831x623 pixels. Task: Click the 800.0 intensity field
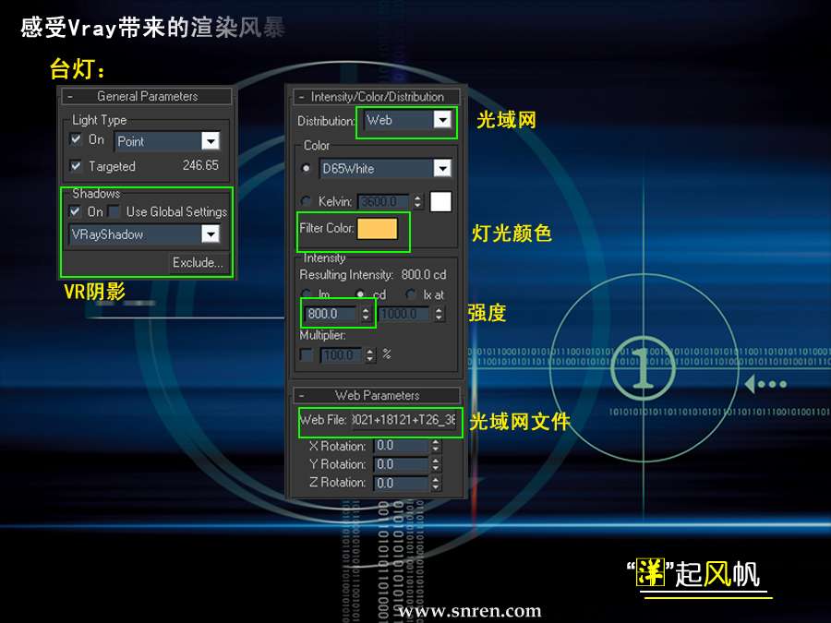point(331,314)
